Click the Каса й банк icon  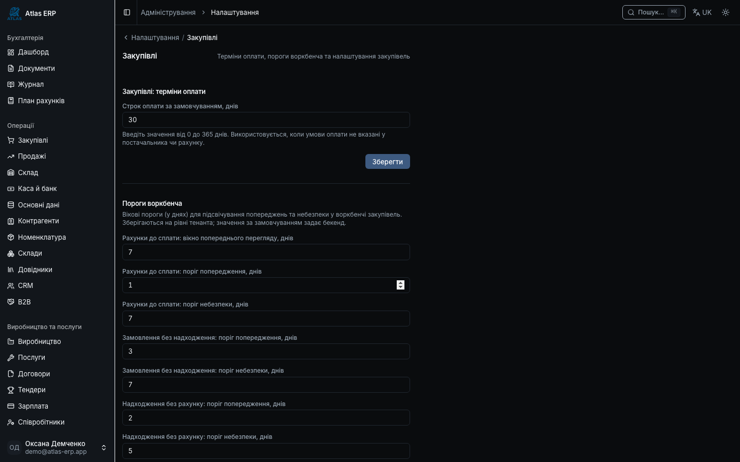point(11,188)
